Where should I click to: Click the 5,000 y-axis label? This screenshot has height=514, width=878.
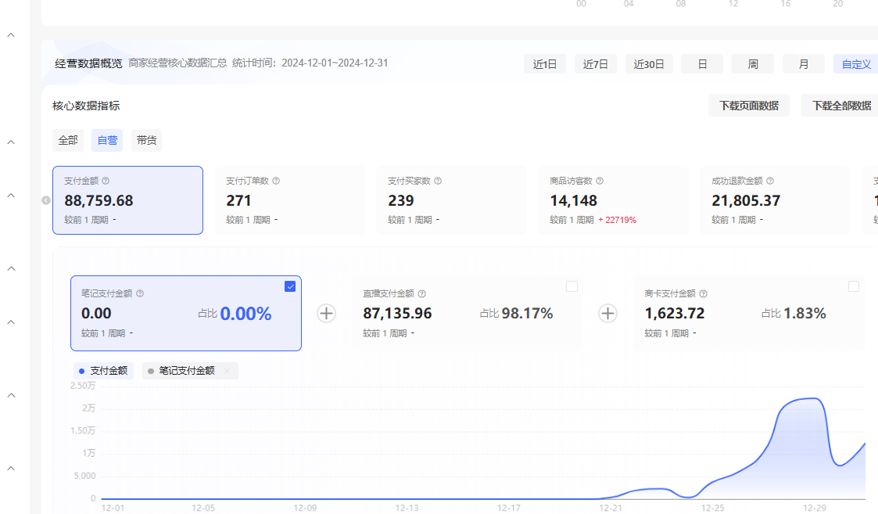point(84,476)
